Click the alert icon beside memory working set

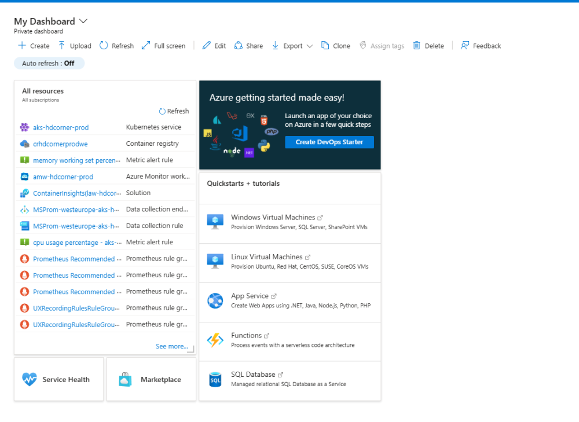tap(24, 160)
